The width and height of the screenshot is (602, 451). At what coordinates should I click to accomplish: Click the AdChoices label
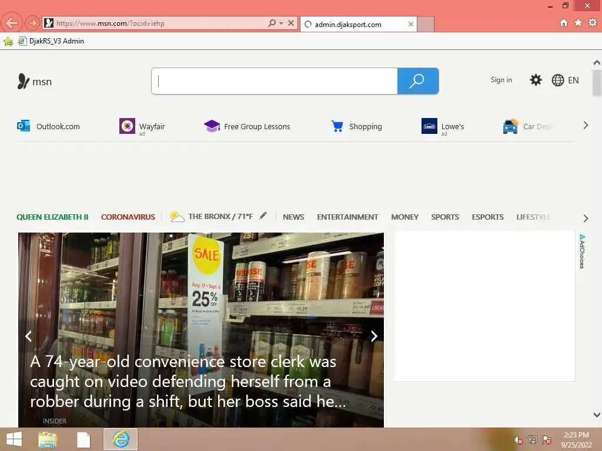(x=582, y=251)
